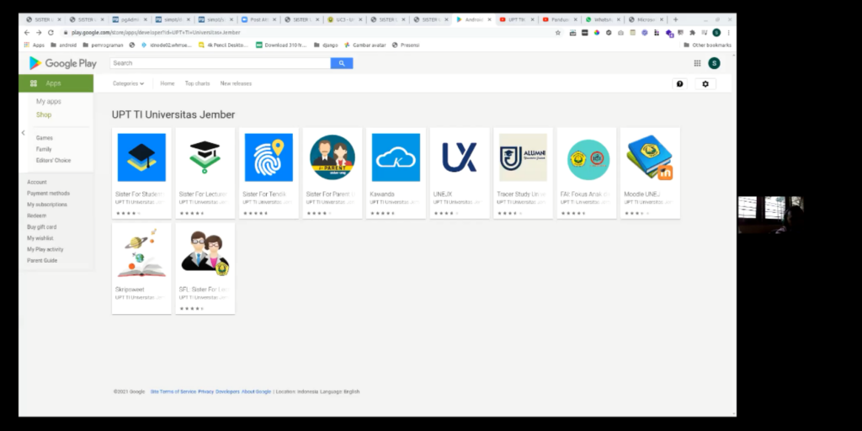Viewport: 862px width, 431px height.
Task: Collapse the left sidebar with arrow
Action: [x=23, y=132]
